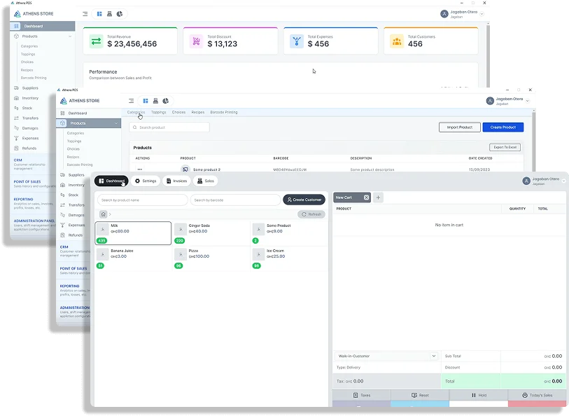Screen dimensions: 569x416
Task: Click the Total Discount cart icon
Action: click(197, 41)
